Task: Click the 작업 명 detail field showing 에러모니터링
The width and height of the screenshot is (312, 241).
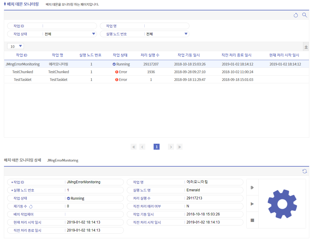Action: pos(185,182)
